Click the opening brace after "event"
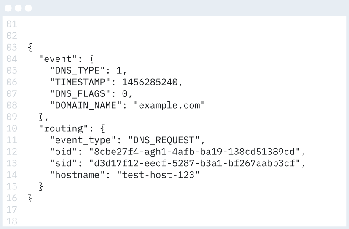Viewport: 349px width, 229px height. (91, 59)
